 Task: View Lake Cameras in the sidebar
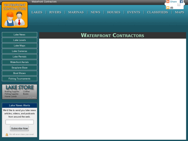tap(19, 51)
